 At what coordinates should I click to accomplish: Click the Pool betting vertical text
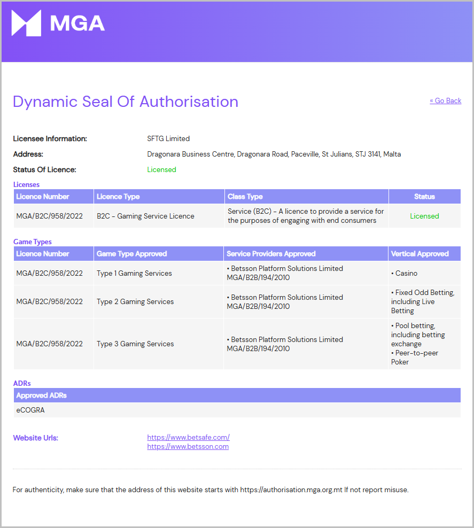coord(418,335)
